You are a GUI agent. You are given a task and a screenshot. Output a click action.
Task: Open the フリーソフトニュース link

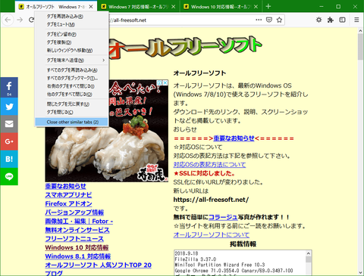coord(74,239)
